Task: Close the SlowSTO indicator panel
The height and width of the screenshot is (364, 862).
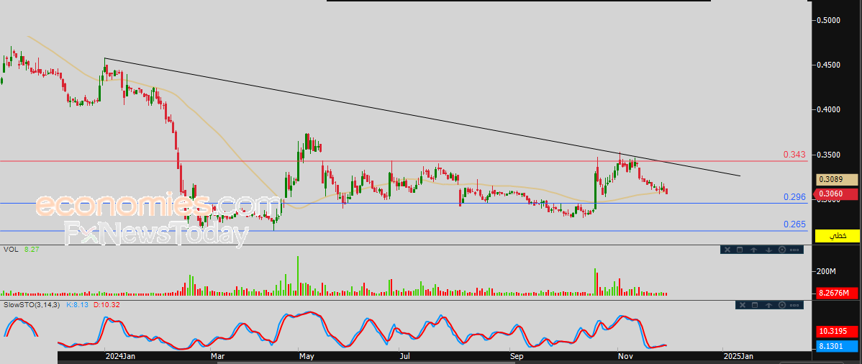Action: point(743,305)
